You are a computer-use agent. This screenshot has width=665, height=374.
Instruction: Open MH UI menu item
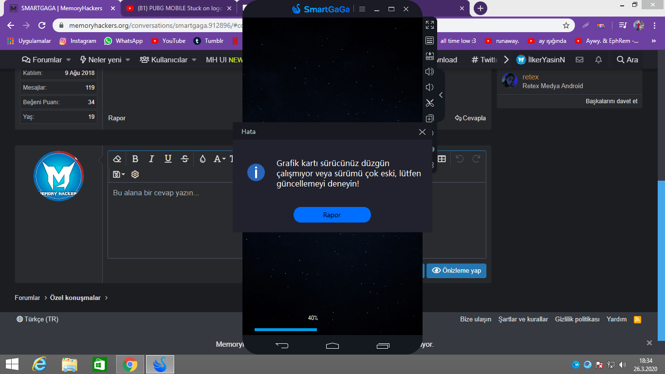pyautogui.click(x=223, y=59)
